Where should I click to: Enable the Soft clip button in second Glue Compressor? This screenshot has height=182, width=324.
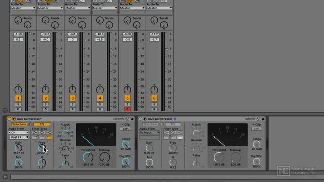coord(257,129)
